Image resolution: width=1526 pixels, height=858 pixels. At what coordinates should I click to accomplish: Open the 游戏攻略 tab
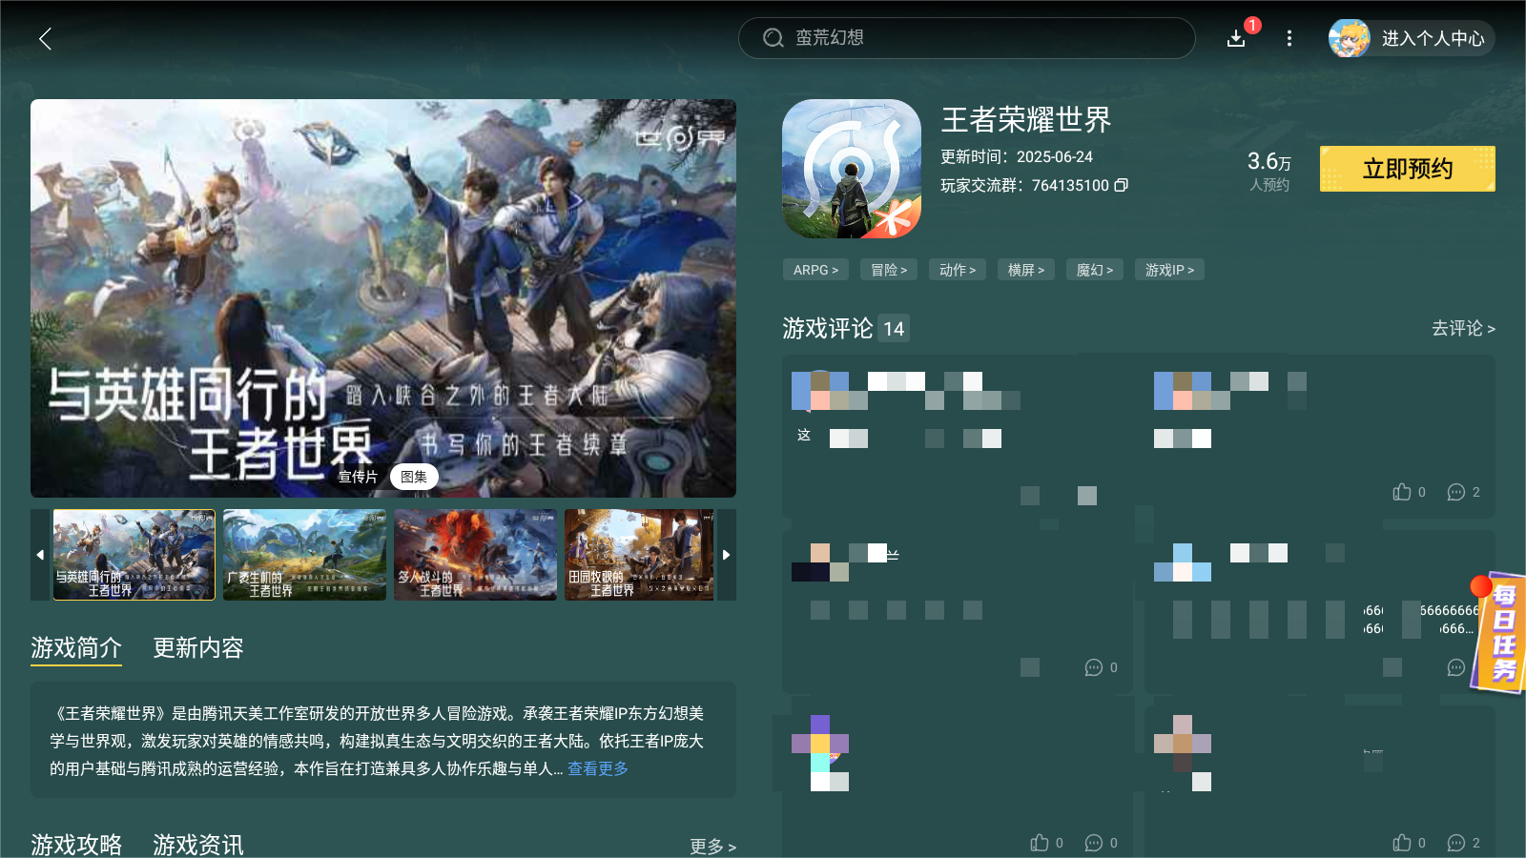[x=76, y=845]
